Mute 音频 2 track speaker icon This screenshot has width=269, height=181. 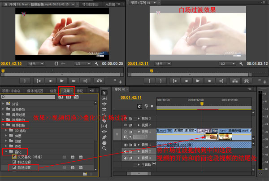coord(126,151)
